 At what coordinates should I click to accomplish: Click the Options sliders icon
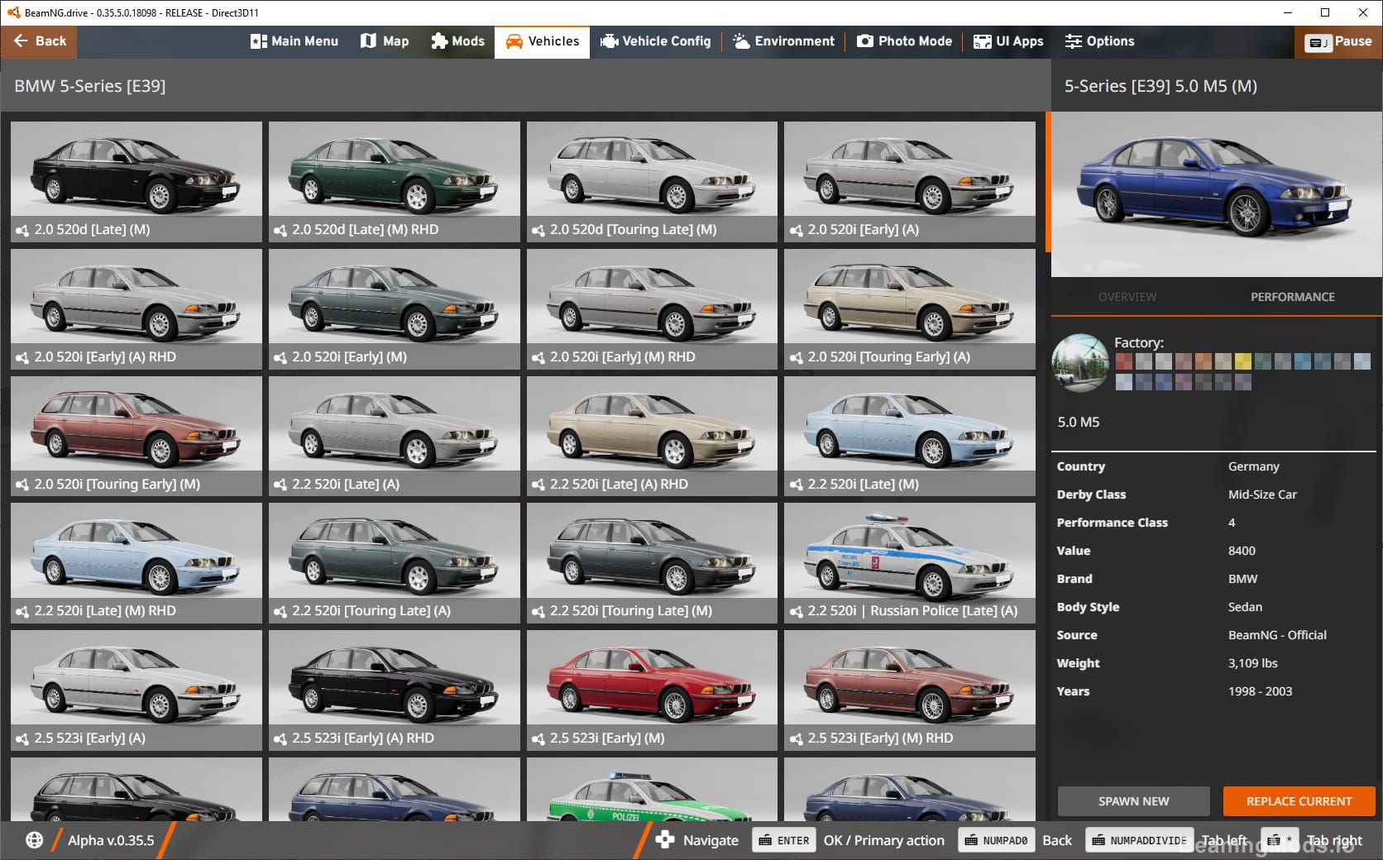[x=1073, y=41]
